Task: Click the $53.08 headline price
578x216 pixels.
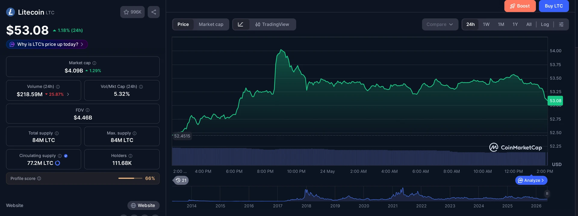Action: (x=27, y=30)
